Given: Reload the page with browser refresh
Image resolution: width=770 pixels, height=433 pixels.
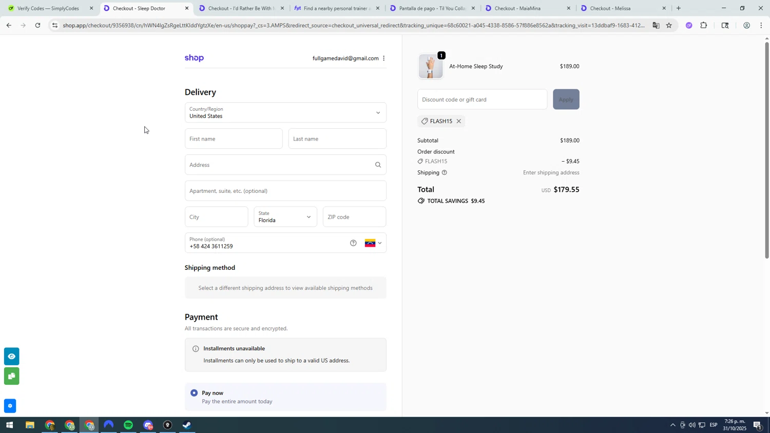Looking at the screenshot, I should 37,25.
